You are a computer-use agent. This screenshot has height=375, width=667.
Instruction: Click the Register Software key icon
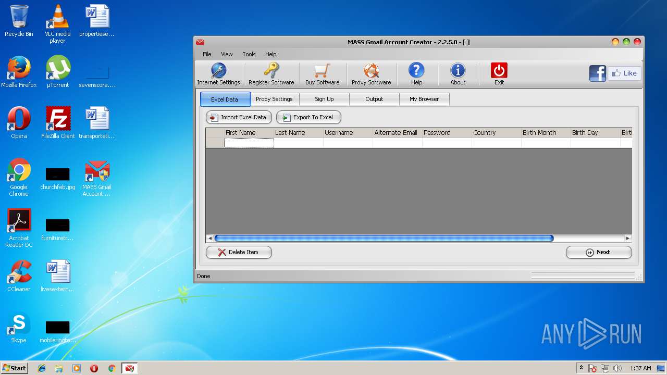point(271,74)
